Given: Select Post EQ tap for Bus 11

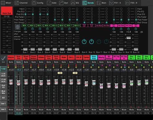Looking at the screenshot, I should (99, 14).
